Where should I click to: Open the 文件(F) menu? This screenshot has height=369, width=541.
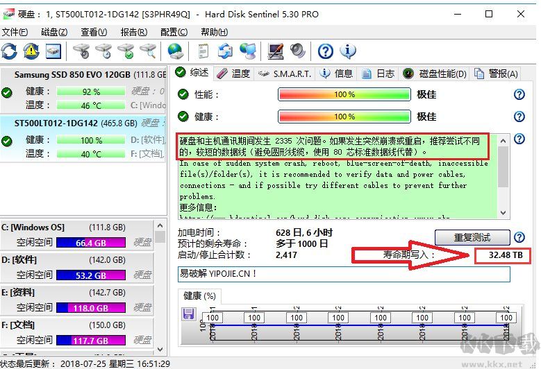(x=15, y=32)
